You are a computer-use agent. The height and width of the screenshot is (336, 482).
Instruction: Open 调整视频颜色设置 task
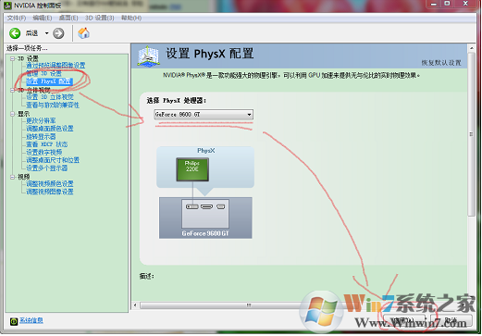pyautogui.click(x=50, y=184)
